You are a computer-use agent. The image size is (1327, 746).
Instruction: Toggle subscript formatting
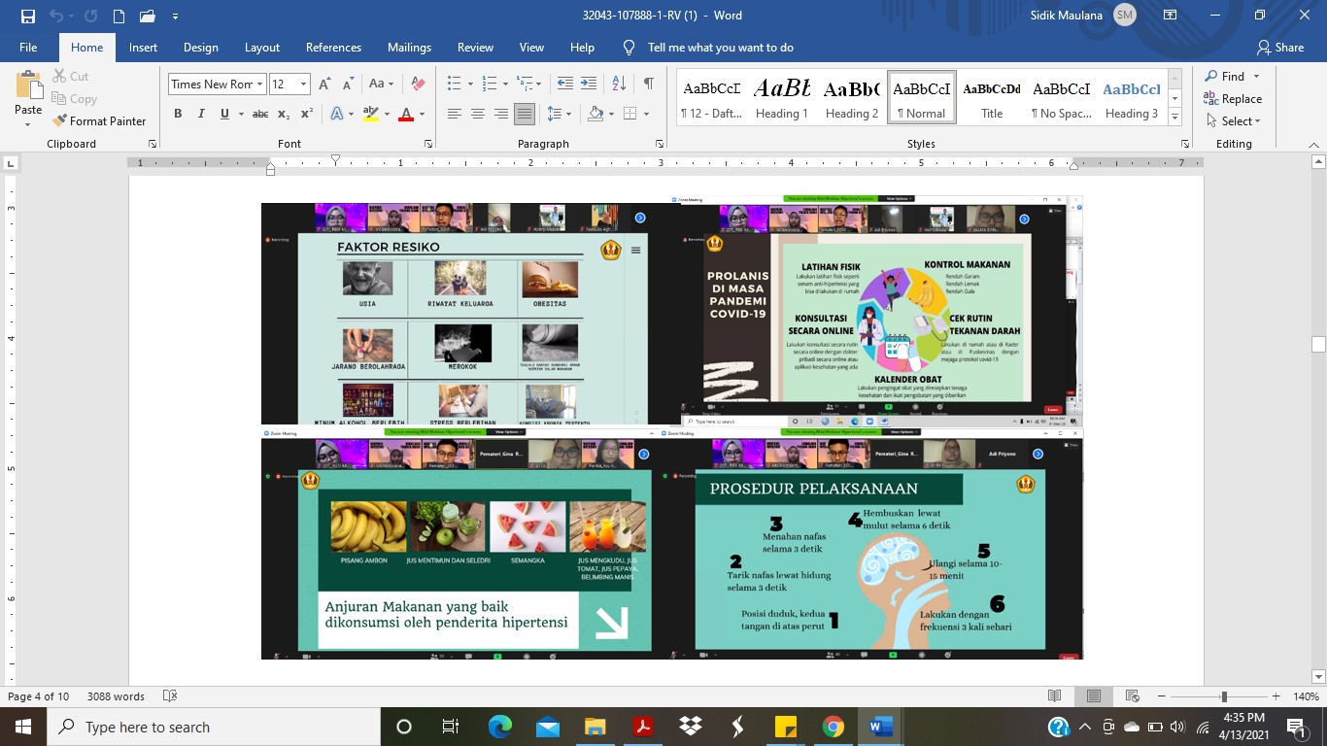(x=284, y=114)
